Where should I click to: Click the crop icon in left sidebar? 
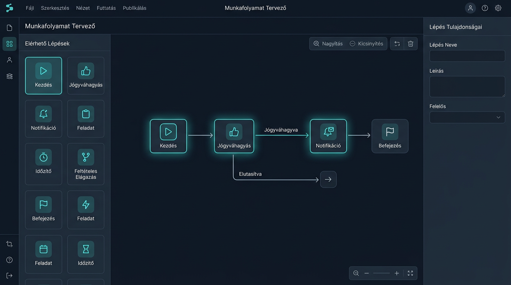point(10,244)
